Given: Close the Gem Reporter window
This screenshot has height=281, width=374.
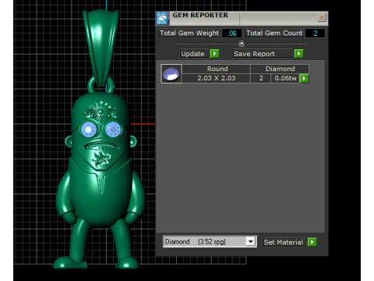Looking at the screenshot, I should [322, 18].
